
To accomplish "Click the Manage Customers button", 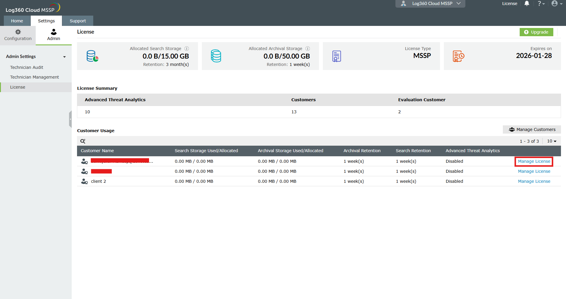I will (532, 129).
